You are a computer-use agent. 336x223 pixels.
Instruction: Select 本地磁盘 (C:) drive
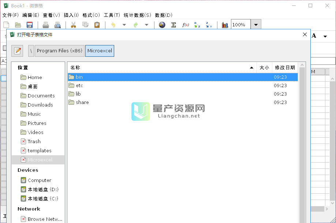click(x=38, y=198)
